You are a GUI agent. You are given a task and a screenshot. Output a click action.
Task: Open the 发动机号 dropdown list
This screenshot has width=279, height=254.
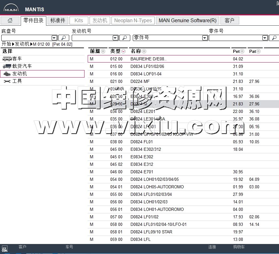tap(115, 38)
